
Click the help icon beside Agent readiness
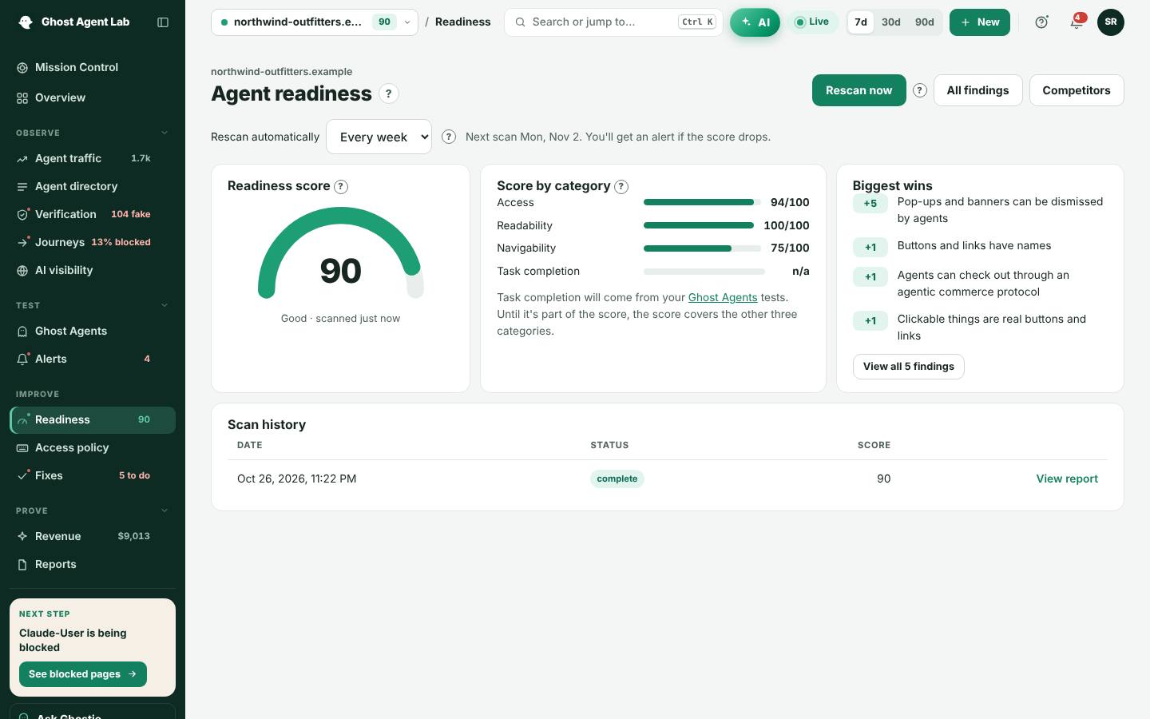click(x=389, y=93)
